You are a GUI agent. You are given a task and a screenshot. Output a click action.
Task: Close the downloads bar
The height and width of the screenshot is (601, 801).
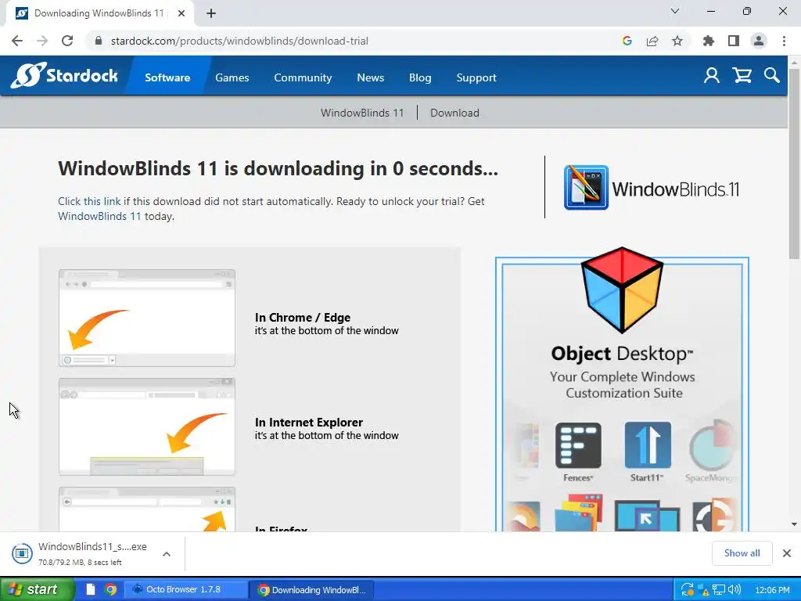(x=787, y=553)
